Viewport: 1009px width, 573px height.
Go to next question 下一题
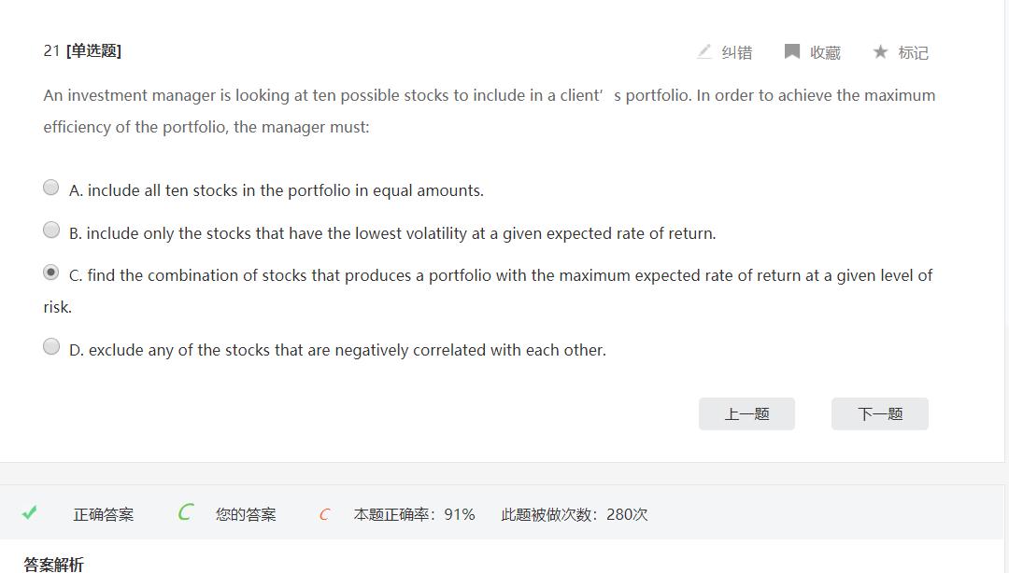click(880, 414)
